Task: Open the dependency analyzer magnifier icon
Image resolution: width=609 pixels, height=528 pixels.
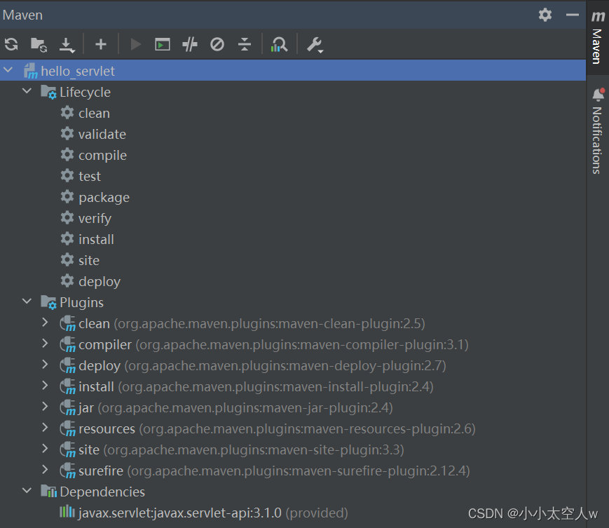Action: (x=279, y=44)
